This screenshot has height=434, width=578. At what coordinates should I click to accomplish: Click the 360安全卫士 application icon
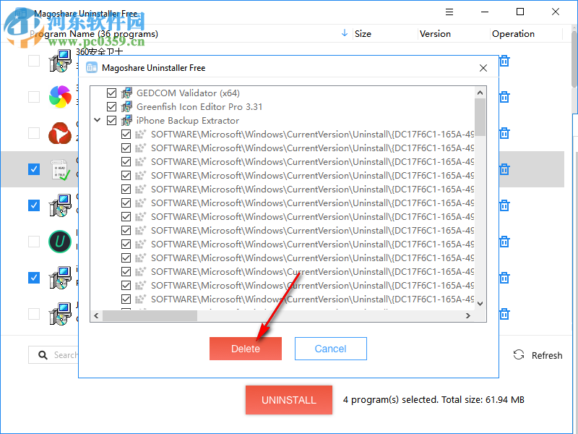click(x=60, y=60)
